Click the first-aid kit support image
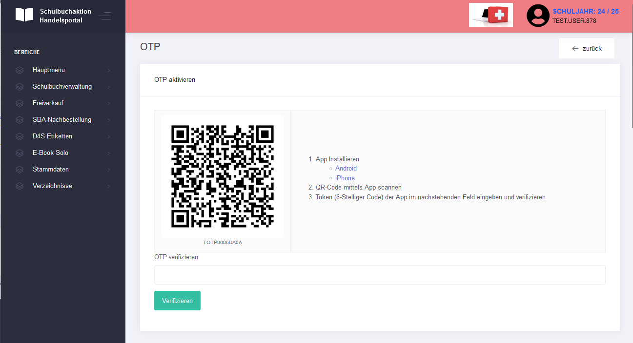This screenshot has width=633, height=343. [x=491, y=15]
